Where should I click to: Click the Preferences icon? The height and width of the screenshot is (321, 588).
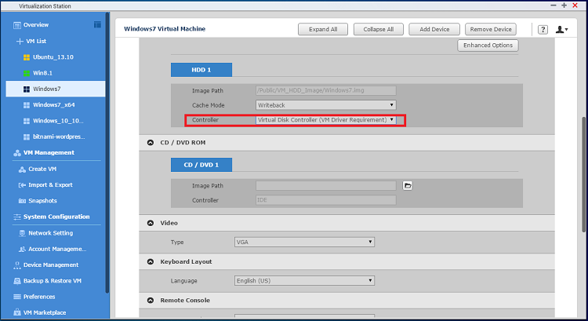(x=17, y=297)
